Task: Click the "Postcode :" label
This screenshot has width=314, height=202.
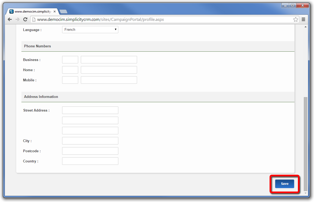Action: pos(32,151)
